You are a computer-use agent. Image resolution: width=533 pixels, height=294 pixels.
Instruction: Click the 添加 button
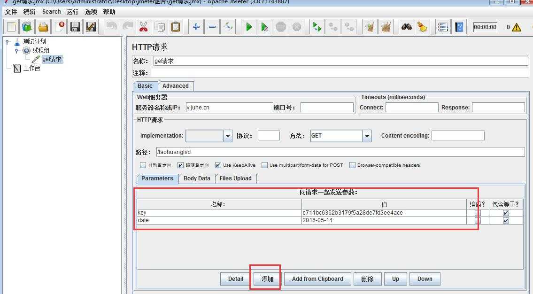267,279
